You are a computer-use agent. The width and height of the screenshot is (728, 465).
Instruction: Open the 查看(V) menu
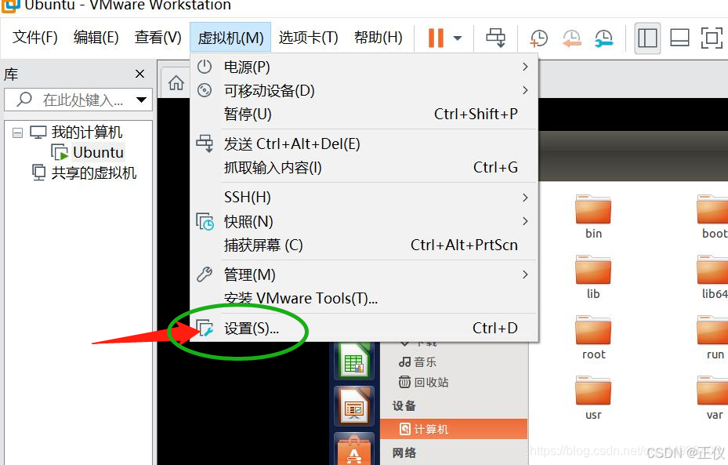(158, 37)
